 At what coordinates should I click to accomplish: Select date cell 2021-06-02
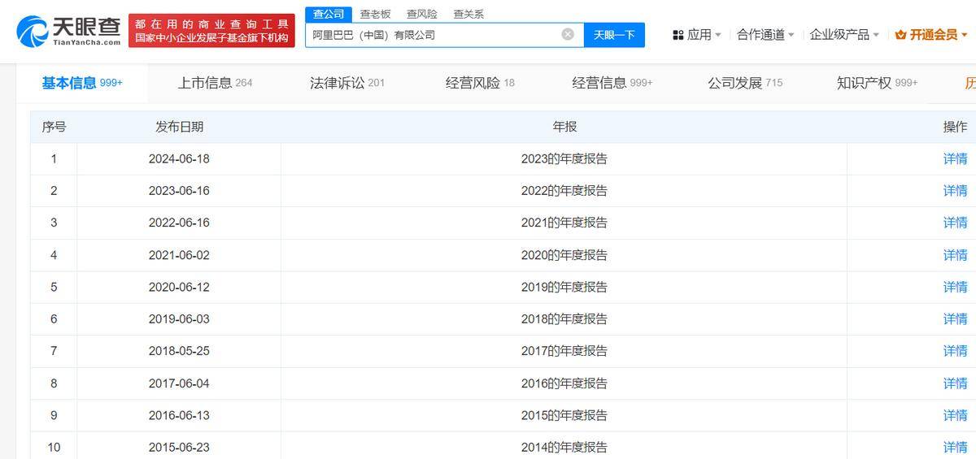click(x=179, y=255)
